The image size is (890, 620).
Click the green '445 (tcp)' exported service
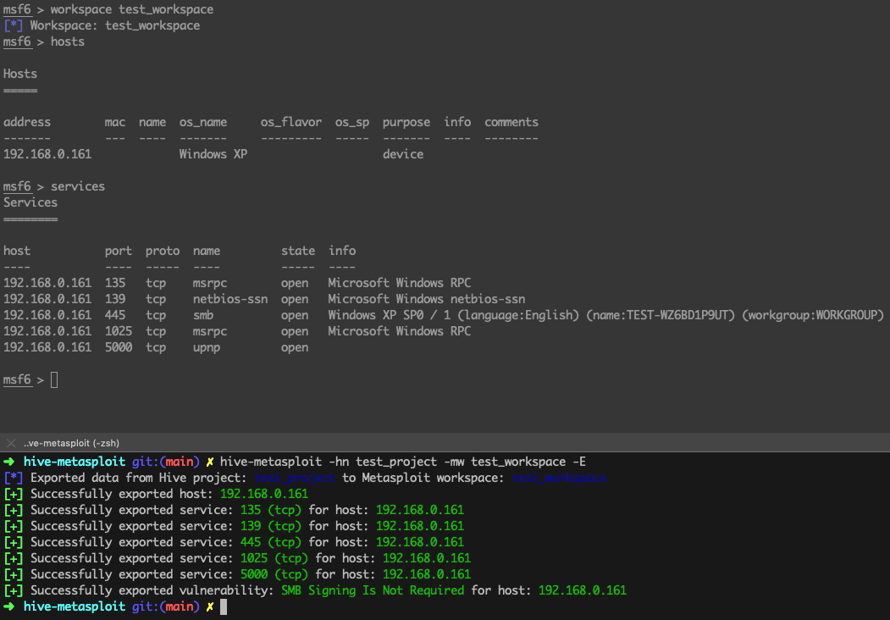click(270, 542)
